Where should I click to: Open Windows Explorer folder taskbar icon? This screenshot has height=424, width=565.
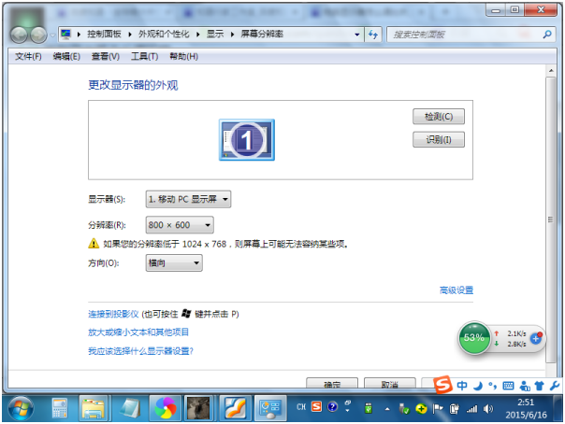tap(94, 408)
